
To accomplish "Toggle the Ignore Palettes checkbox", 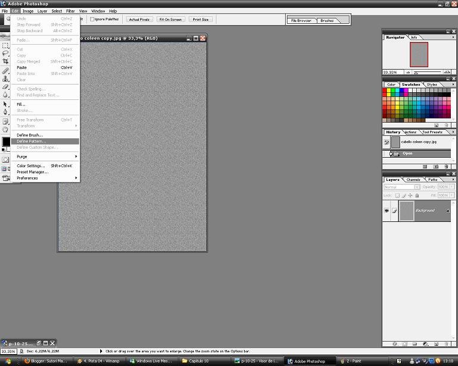I will pyautogui.click(x=92, y=19).
